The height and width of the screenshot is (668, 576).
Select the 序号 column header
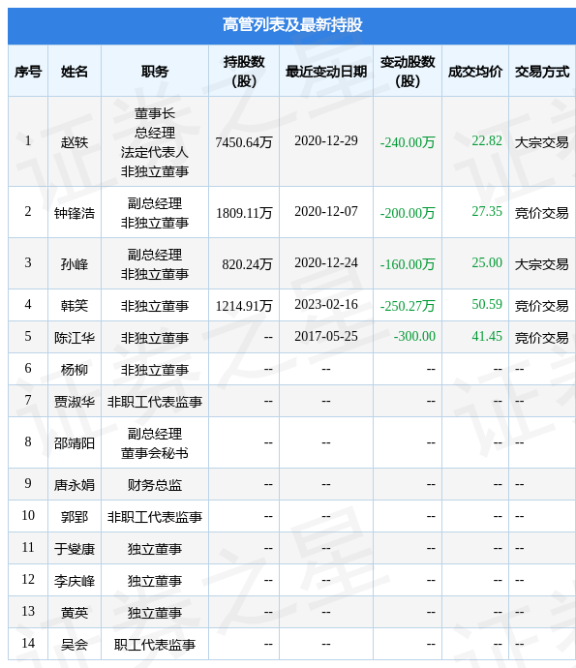click(x=28, y=72)
